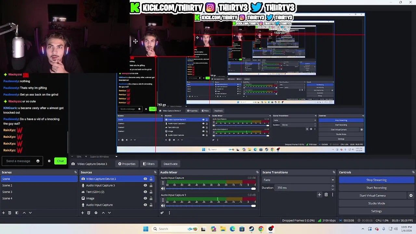Increase transition duration stepper up
The width and height of the screenshot is (416, 234).
pyautogui.click(x=332, y=186)
